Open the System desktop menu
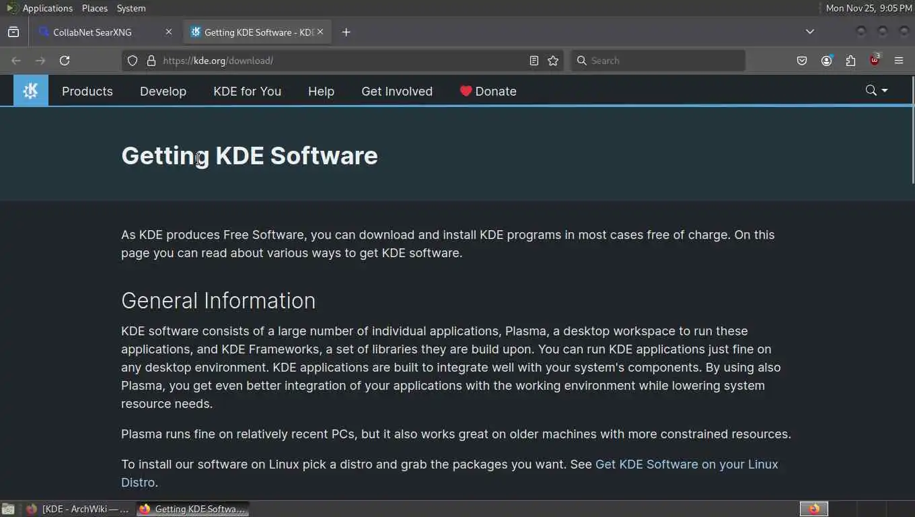915x517 pixels. pyautogui.click(x=131, y=8)
